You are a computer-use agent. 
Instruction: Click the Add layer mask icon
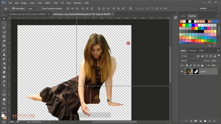pyautogui.click(x=196, y=121)
